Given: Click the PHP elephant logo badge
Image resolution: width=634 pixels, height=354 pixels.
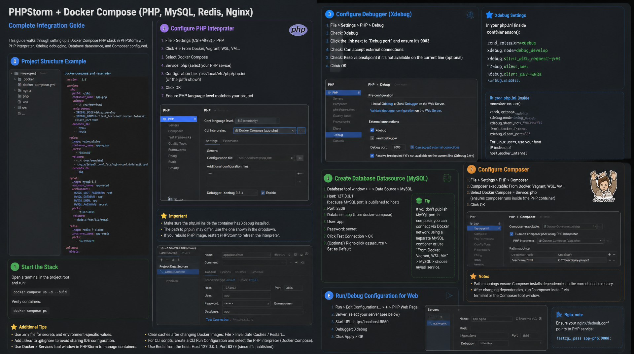Looking at the screenshot, I should tap(298, 30).
